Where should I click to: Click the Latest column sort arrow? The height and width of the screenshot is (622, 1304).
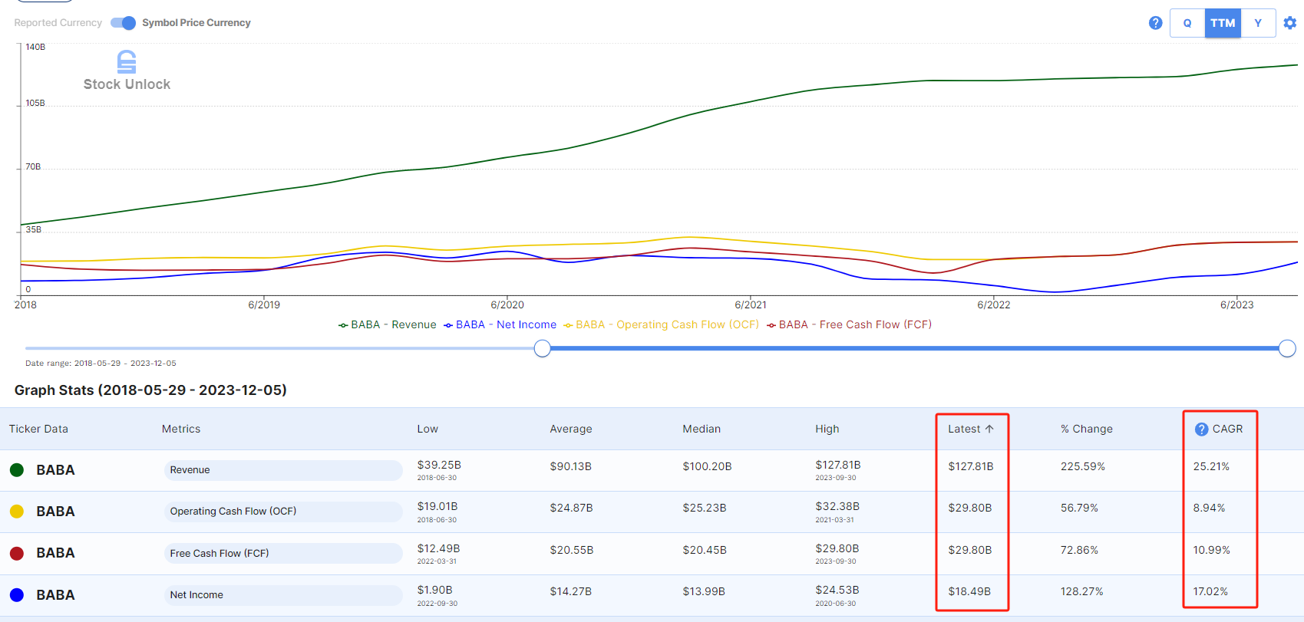click(x=989, y=429)
